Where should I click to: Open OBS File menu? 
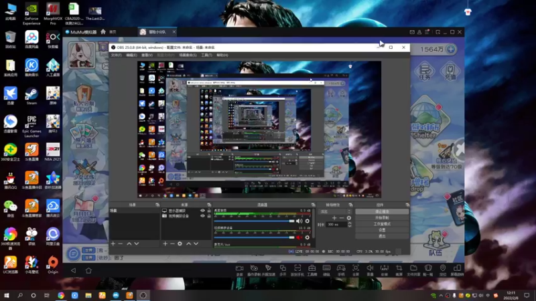coord(116,55)
